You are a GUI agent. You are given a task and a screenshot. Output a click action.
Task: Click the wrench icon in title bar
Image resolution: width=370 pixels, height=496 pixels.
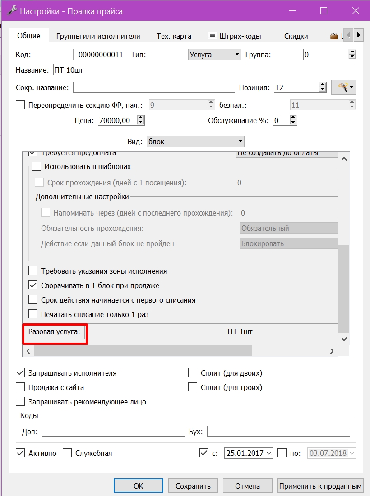click(12, 11)
